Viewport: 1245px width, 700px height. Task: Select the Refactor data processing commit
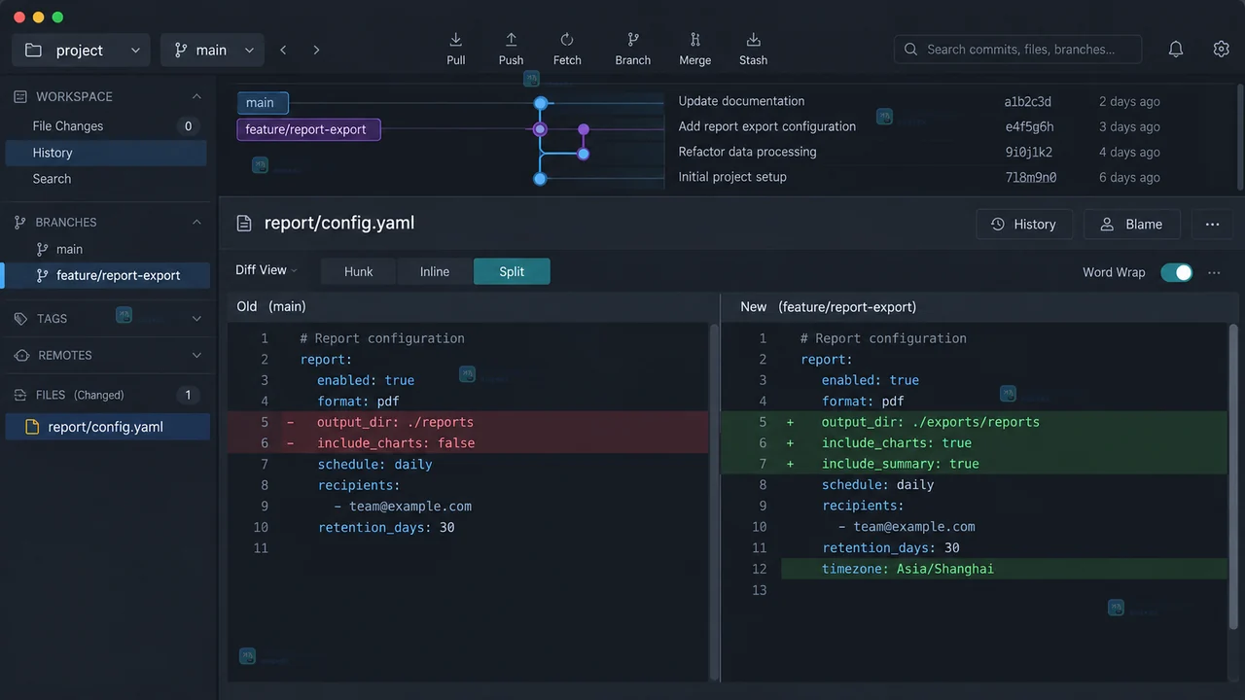pyautogui.click(x=747, y=152)
